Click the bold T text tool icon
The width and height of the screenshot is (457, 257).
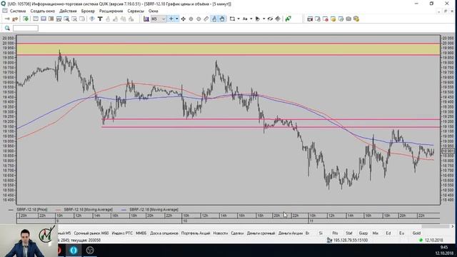tap(100, 19)
